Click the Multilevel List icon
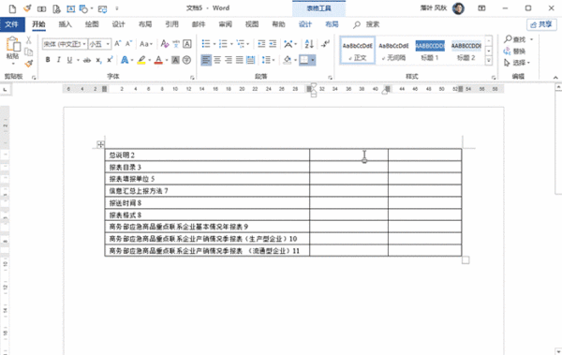This screenshot has width=562, height=355. [240, 44]
